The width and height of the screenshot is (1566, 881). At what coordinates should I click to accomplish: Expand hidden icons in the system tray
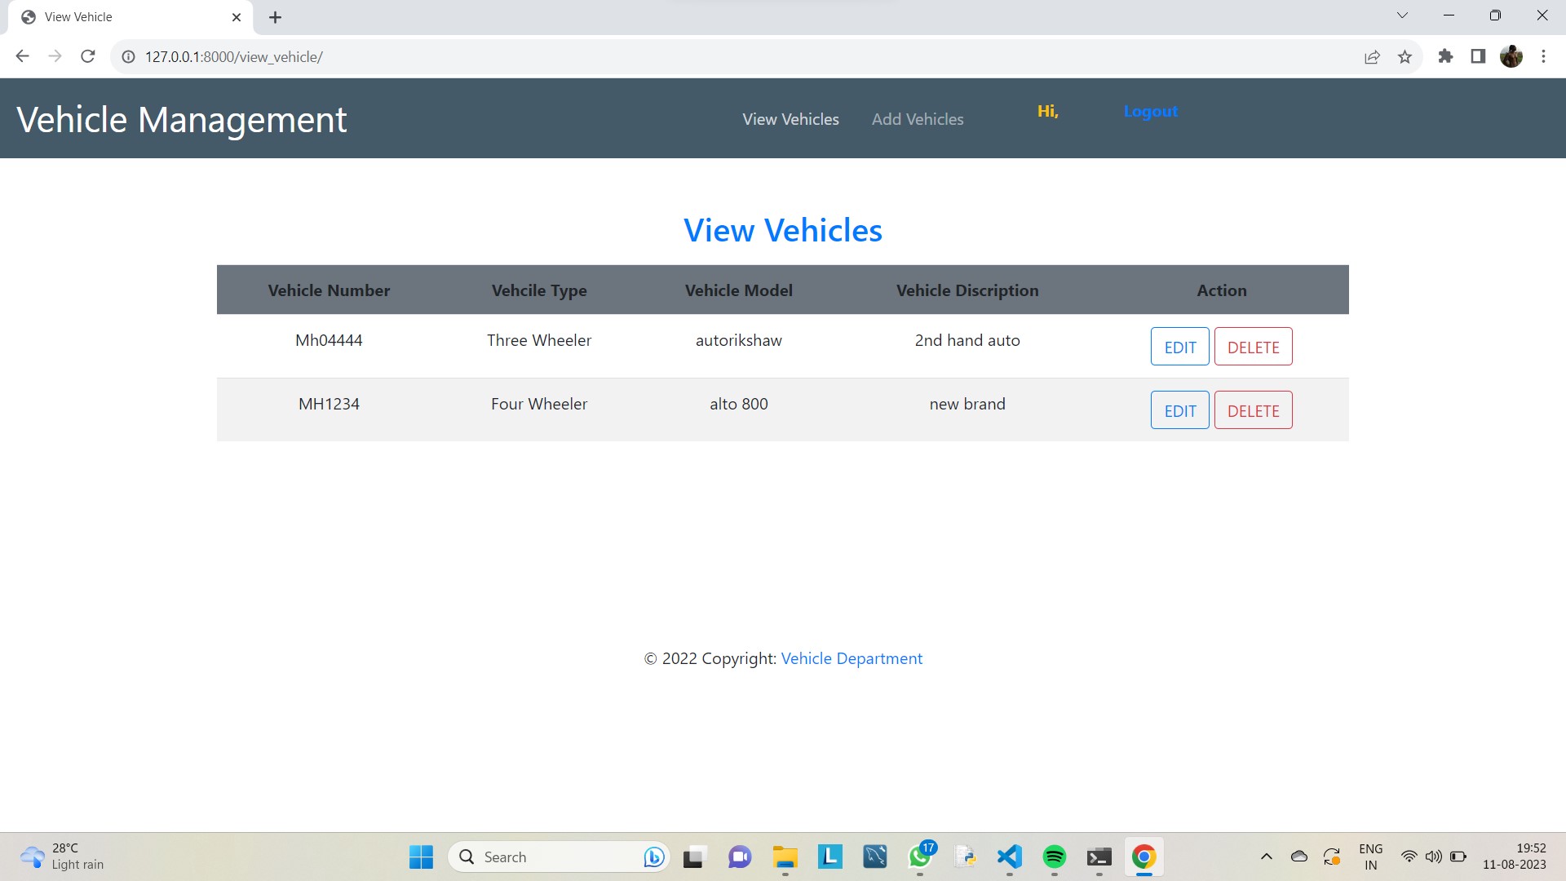1268,857
